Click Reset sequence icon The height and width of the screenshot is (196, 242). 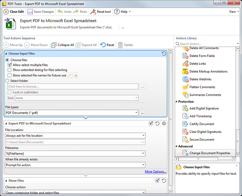click(103, 45)
